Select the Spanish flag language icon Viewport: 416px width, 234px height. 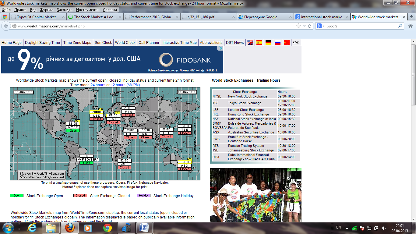coord(259,43)
